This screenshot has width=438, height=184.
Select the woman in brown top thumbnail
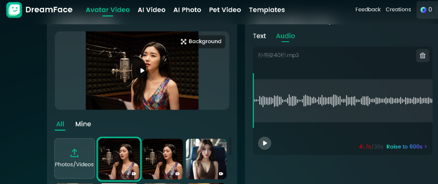tap(206, 159)
